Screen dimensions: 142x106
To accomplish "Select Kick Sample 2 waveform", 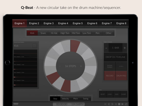I will (x=25, y=61).
